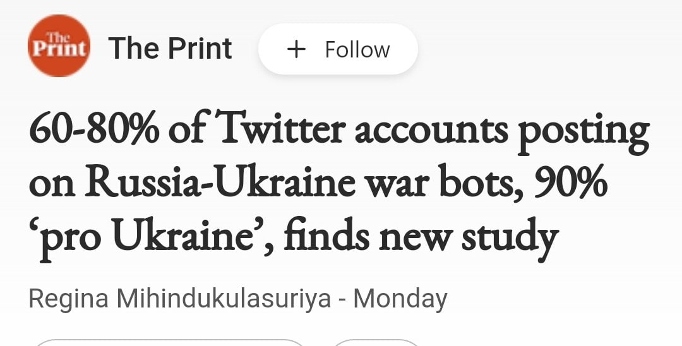Open the Twitter bots study headline

tap(338, 184)
